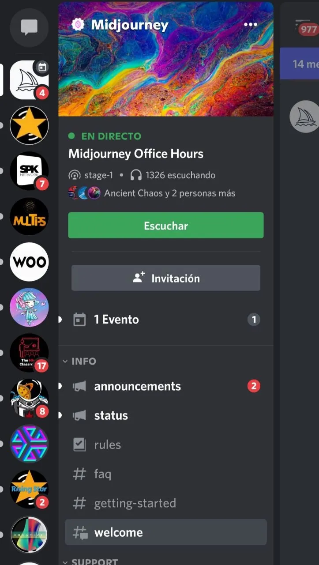
Task: Open the announcements channel
Action: pos(166,386)
